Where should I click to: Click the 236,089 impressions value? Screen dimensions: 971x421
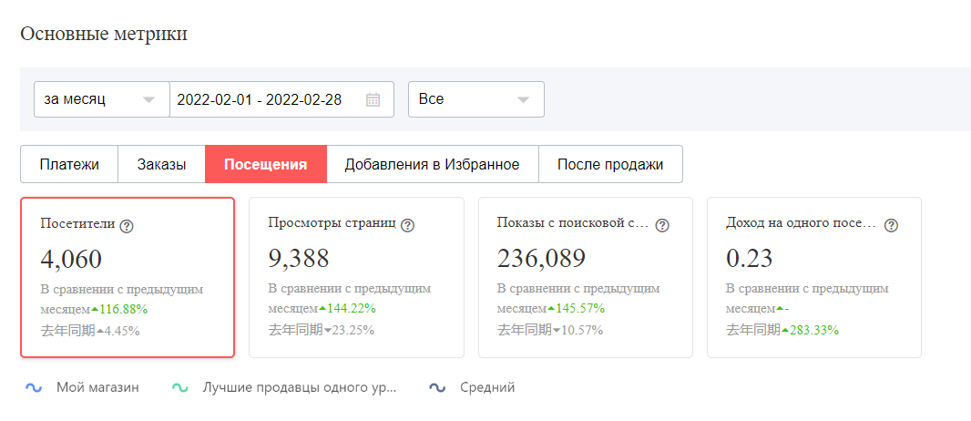click(x=541, y=260)
